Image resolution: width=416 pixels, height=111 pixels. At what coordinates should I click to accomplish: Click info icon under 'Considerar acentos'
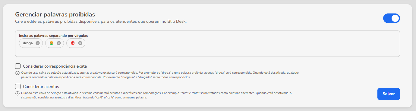17,93
